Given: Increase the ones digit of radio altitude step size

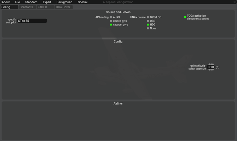Looking at the screenshot, I should tap(213, 64).
